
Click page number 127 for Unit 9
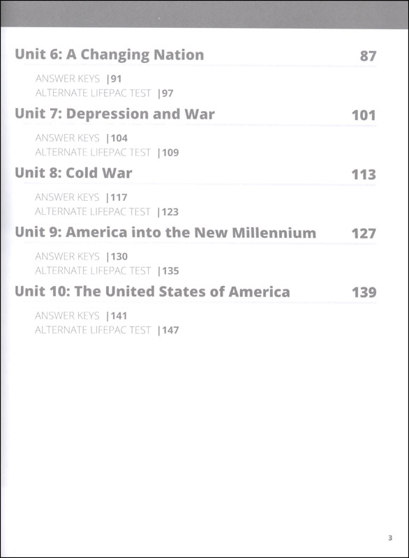tap(364, 234)
